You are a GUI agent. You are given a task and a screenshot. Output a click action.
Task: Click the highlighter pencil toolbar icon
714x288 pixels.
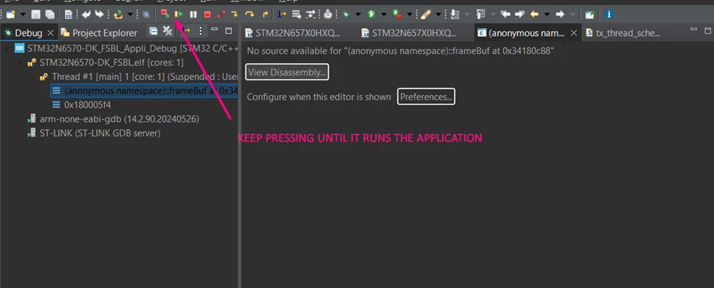425,15
